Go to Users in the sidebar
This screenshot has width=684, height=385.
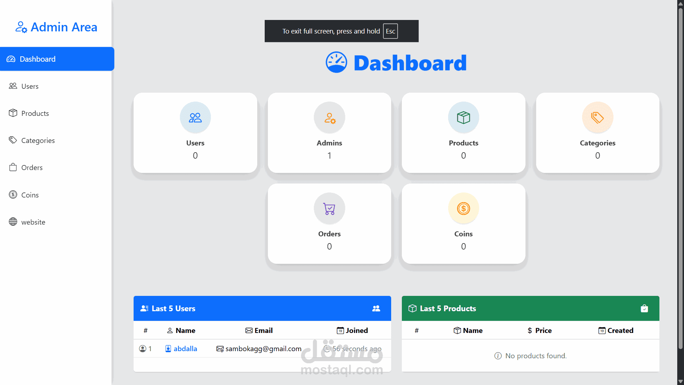30,86
